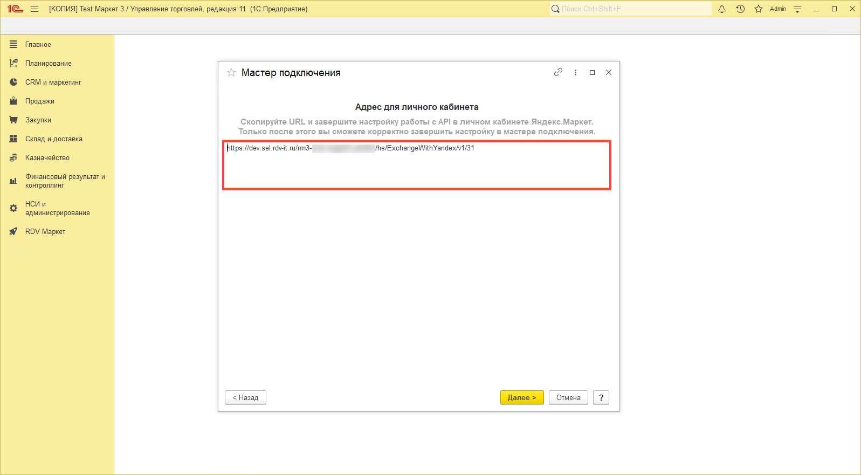861x475 pixels.
Task: Click the 1C logo icon
Action: (x=15, y=9)
